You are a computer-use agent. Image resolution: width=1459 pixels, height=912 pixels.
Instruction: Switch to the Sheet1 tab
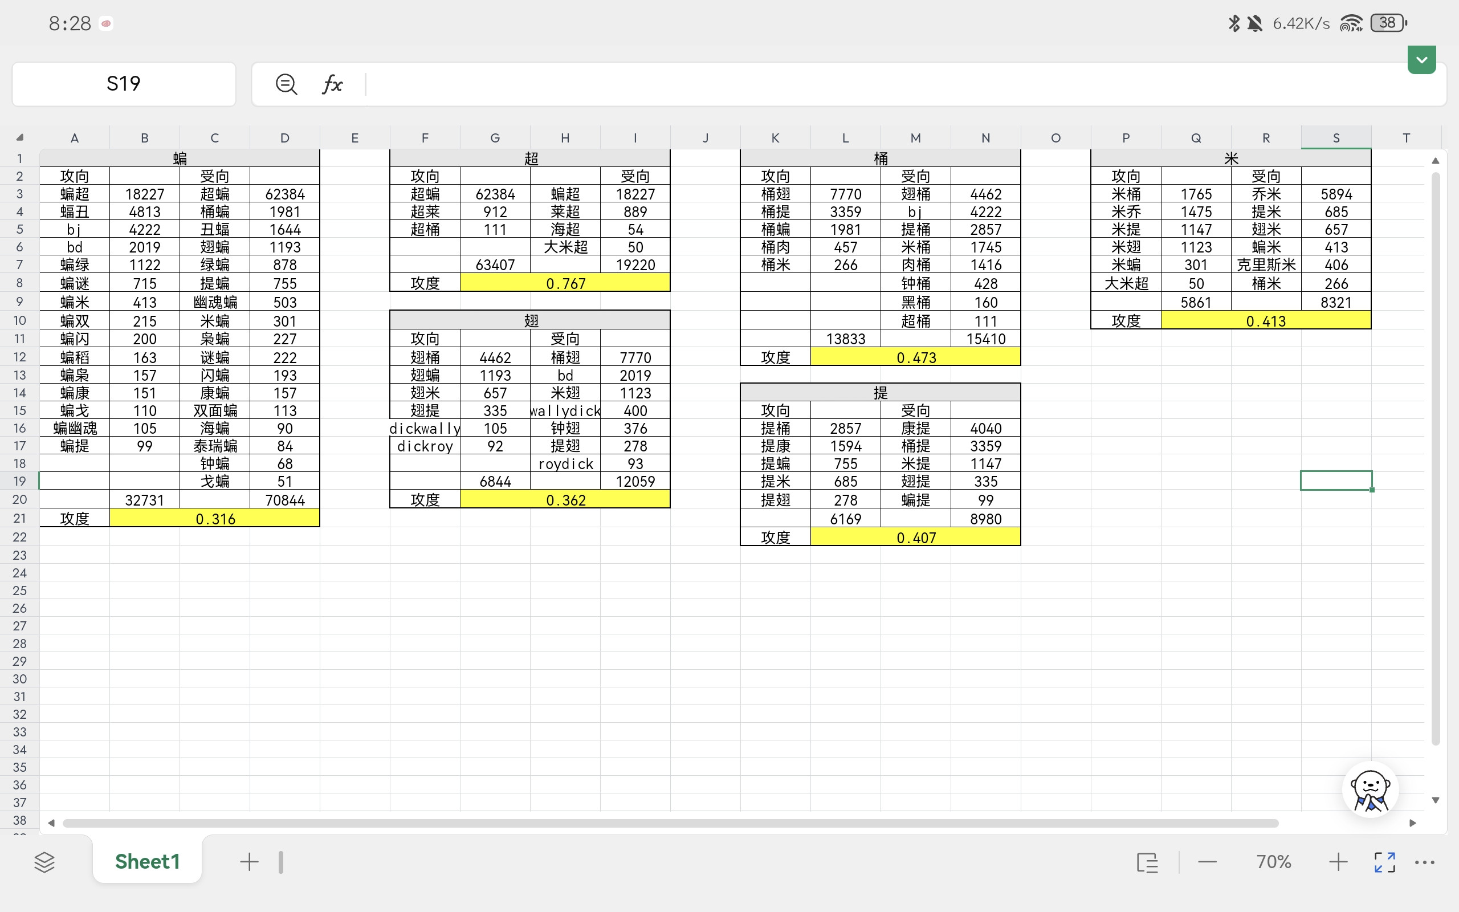[x=148, y=861]
